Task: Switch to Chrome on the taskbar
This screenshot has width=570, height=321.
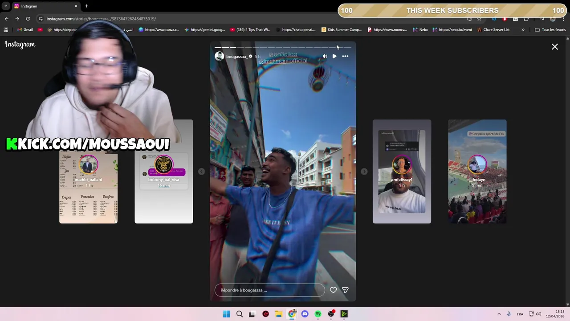Action: 292,314
